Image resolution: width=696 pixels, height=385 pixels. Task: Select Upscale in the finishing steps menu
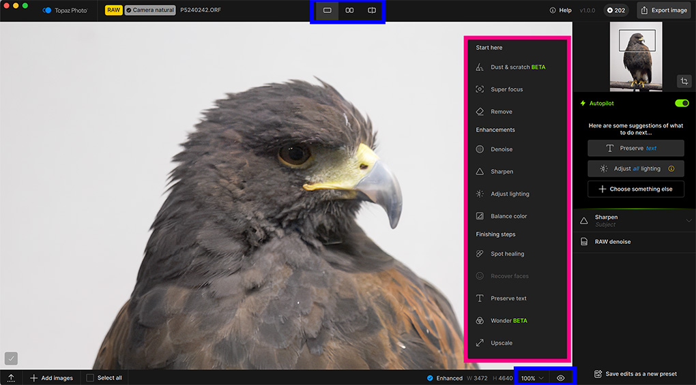click(502, 343)
